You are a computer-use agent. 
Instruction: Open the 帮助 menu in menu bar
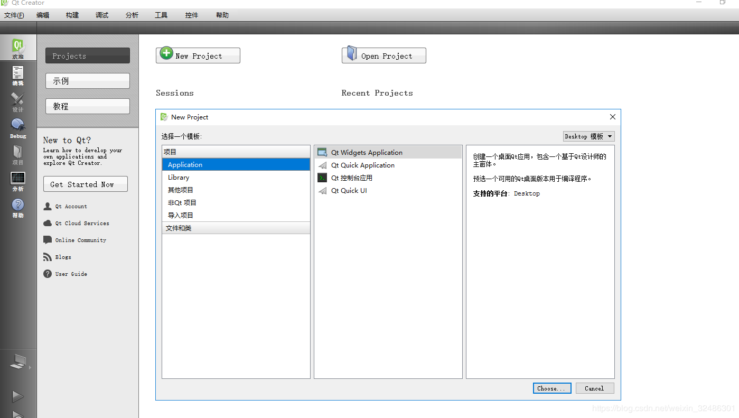tap(222, 15)
